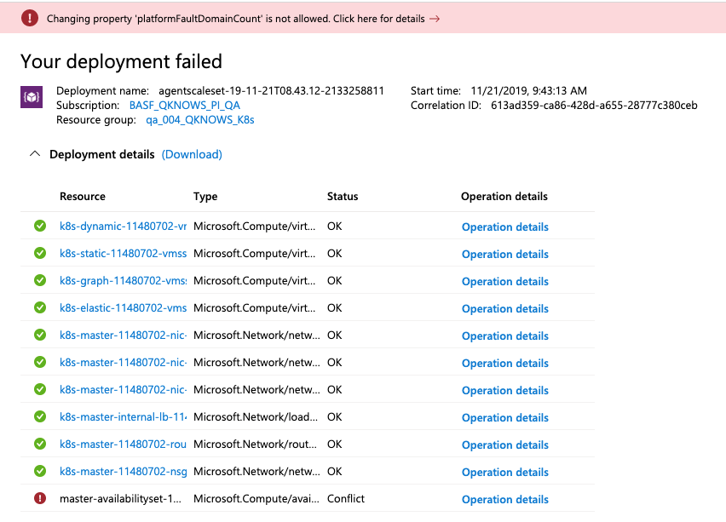Select deployment name 'agentscaleset-19-11-21T08.43.12-2133258811'
The width and height of the screenshot is (726, 522).
tap(271, 91)
